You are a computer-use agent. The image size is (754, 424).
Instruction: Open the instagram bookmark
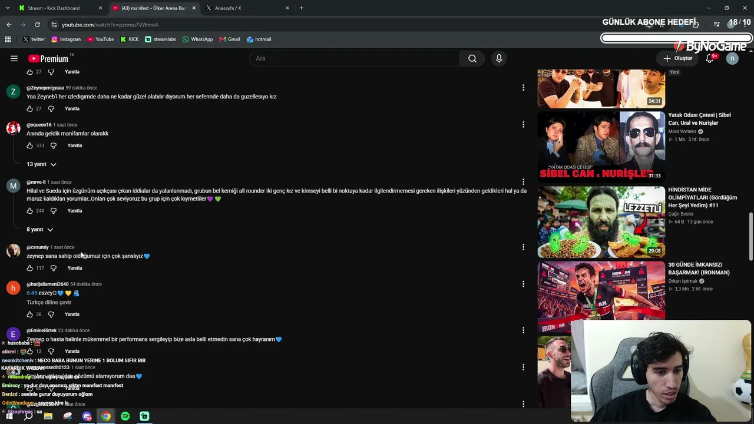tap(66, 39)
